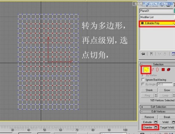Click the By Angle 45.0 value field
Image resolution: width=175 pixels, height=134 pixels.
(164, 84)
